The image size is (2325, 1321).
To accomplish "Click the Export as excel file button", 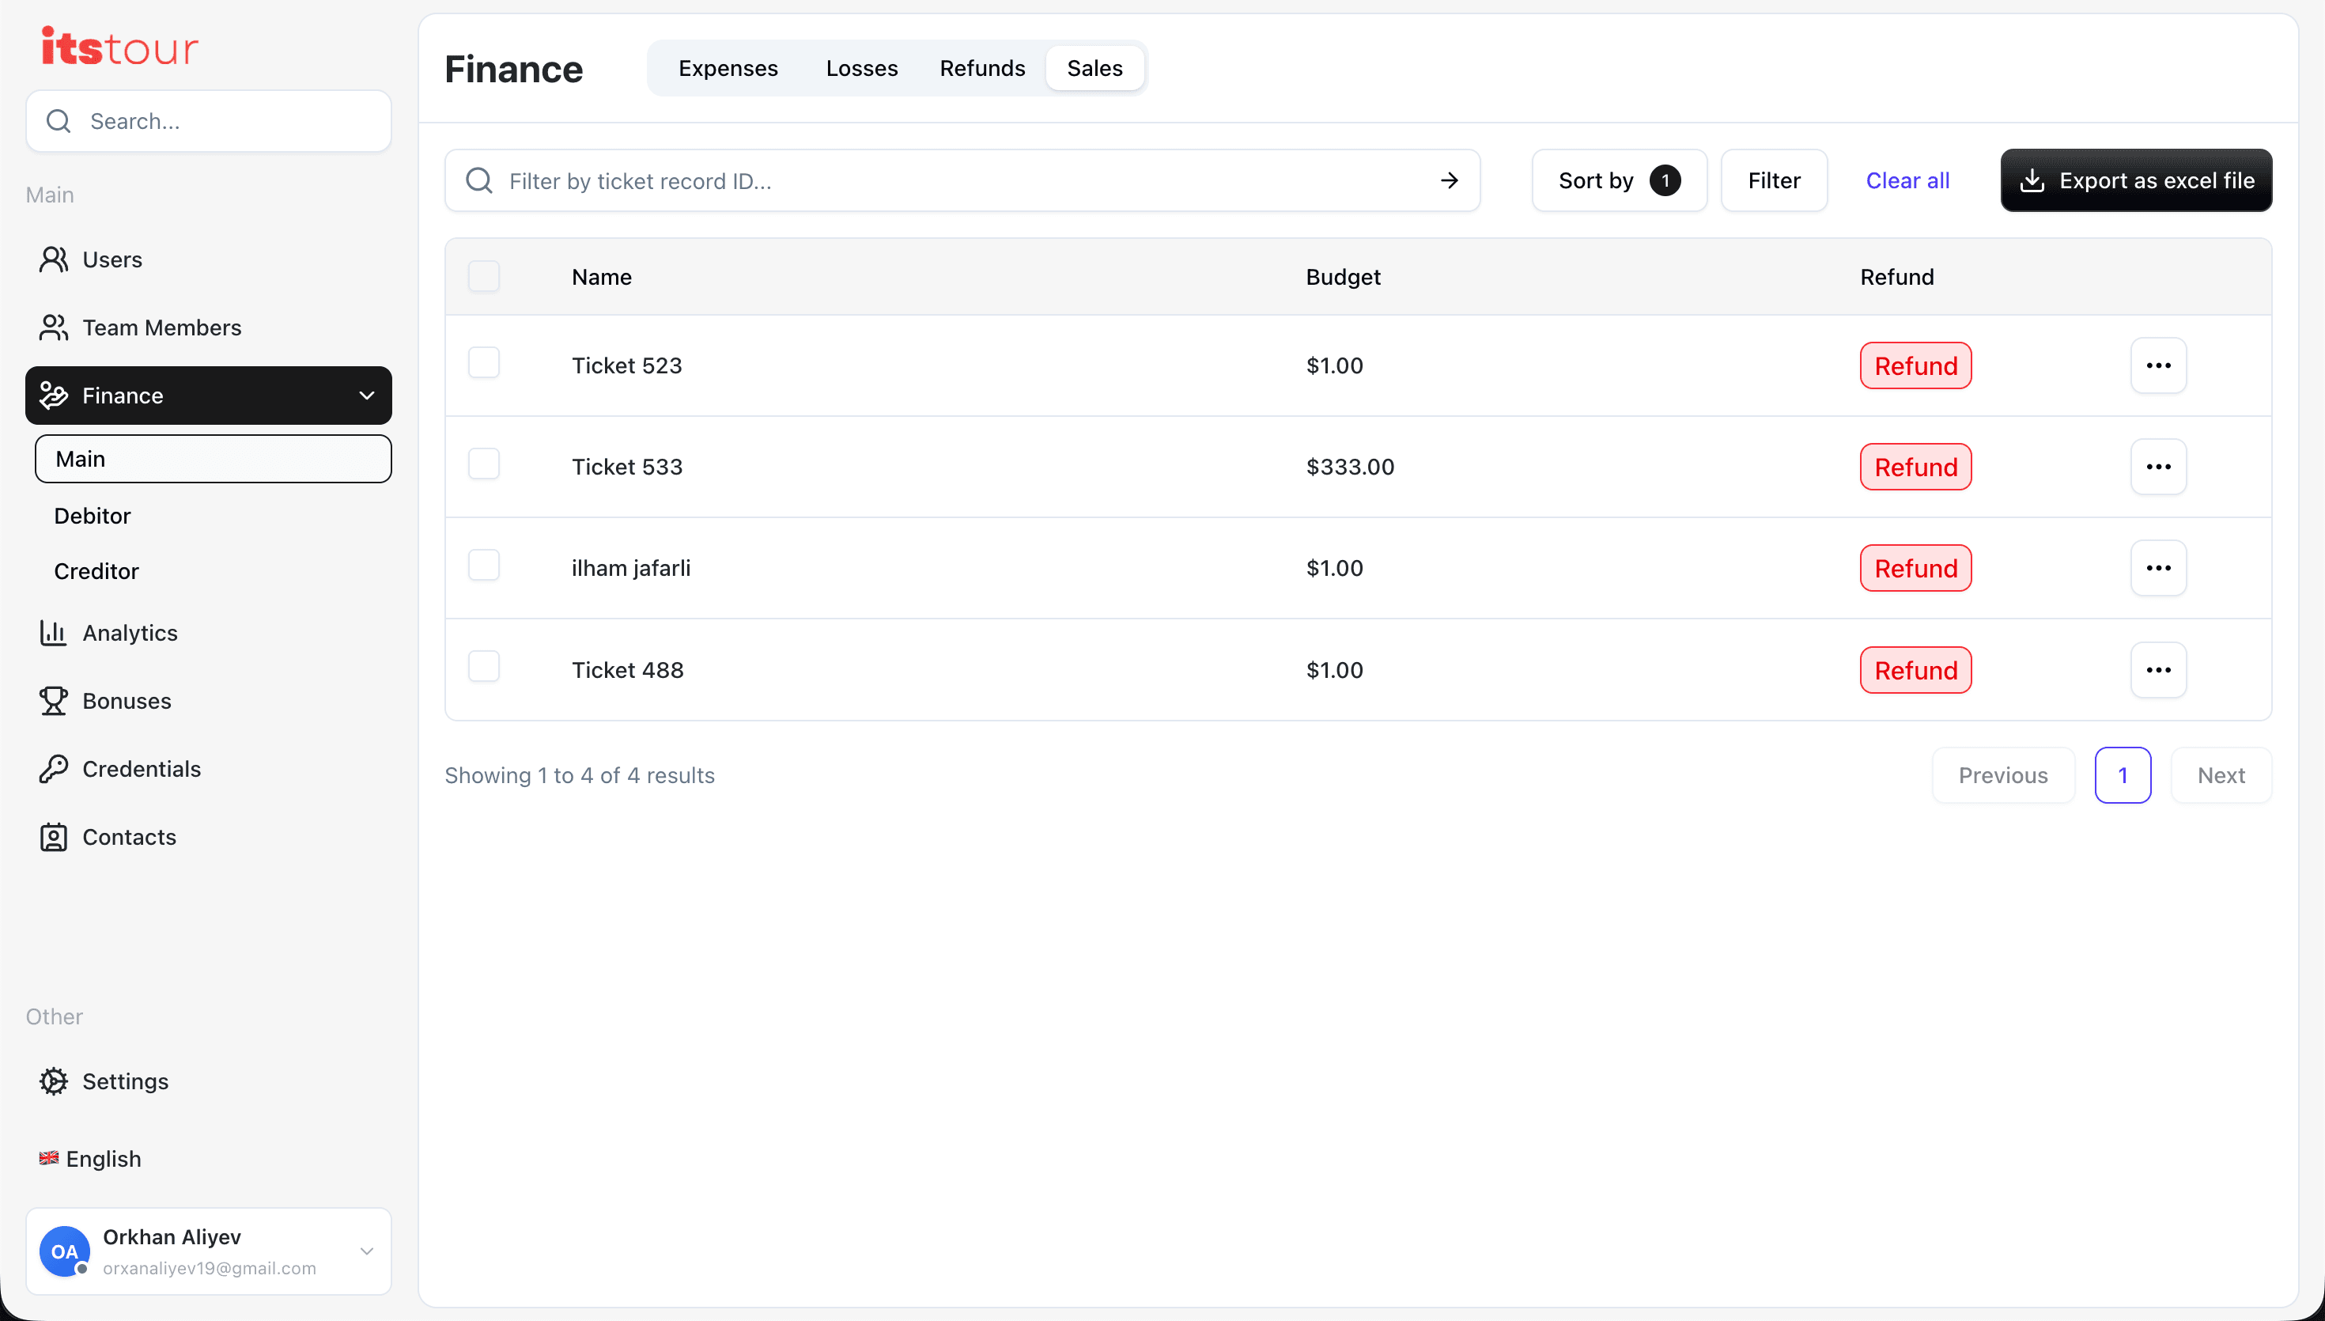I will click(x=2135, y=180).
